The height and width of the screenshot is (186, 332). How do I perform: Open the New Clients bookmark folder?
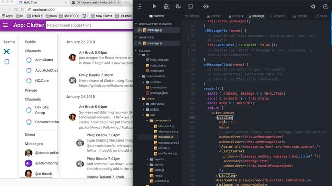(102, 16)
